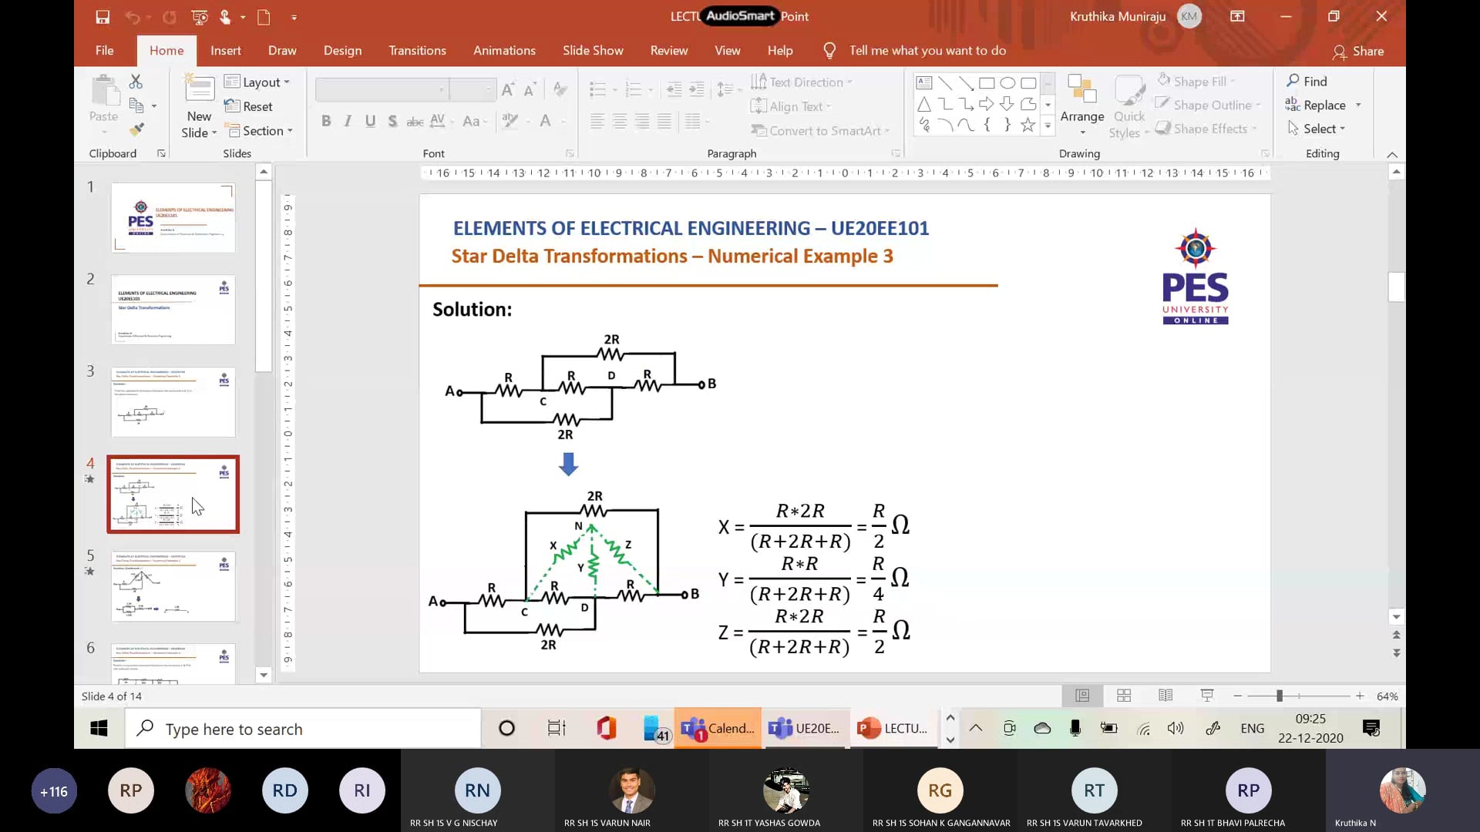Toggle underline formatting
This screenshot has width=1480, height=832.
(x=370, y=121)
